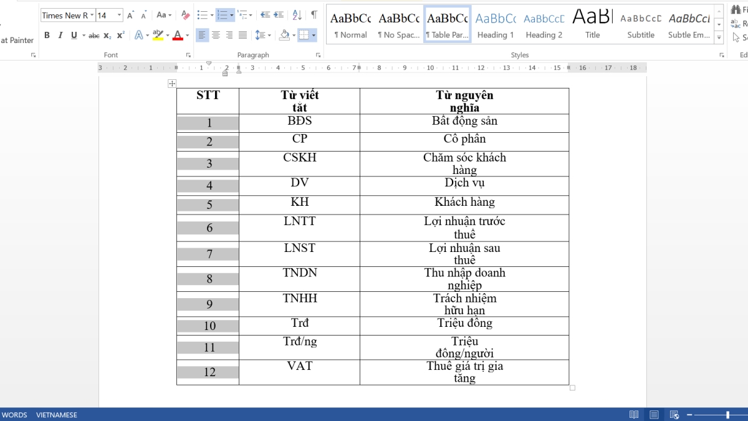
Task: Switch to Read Mode view
Action: [x=633, y=414]
